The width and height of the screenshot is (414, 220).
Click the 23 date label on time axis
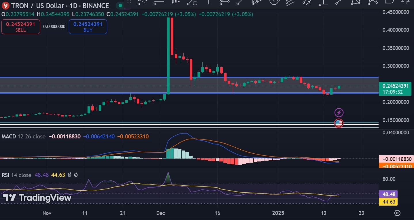[x=362, y=213]
